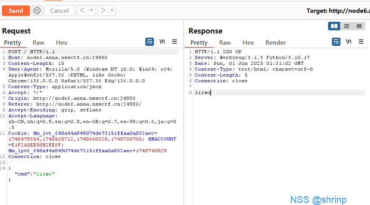Image resolution: width=370 pixels, height=205 pixels.
Task: Click the Host header line
Action: (58, 57)
